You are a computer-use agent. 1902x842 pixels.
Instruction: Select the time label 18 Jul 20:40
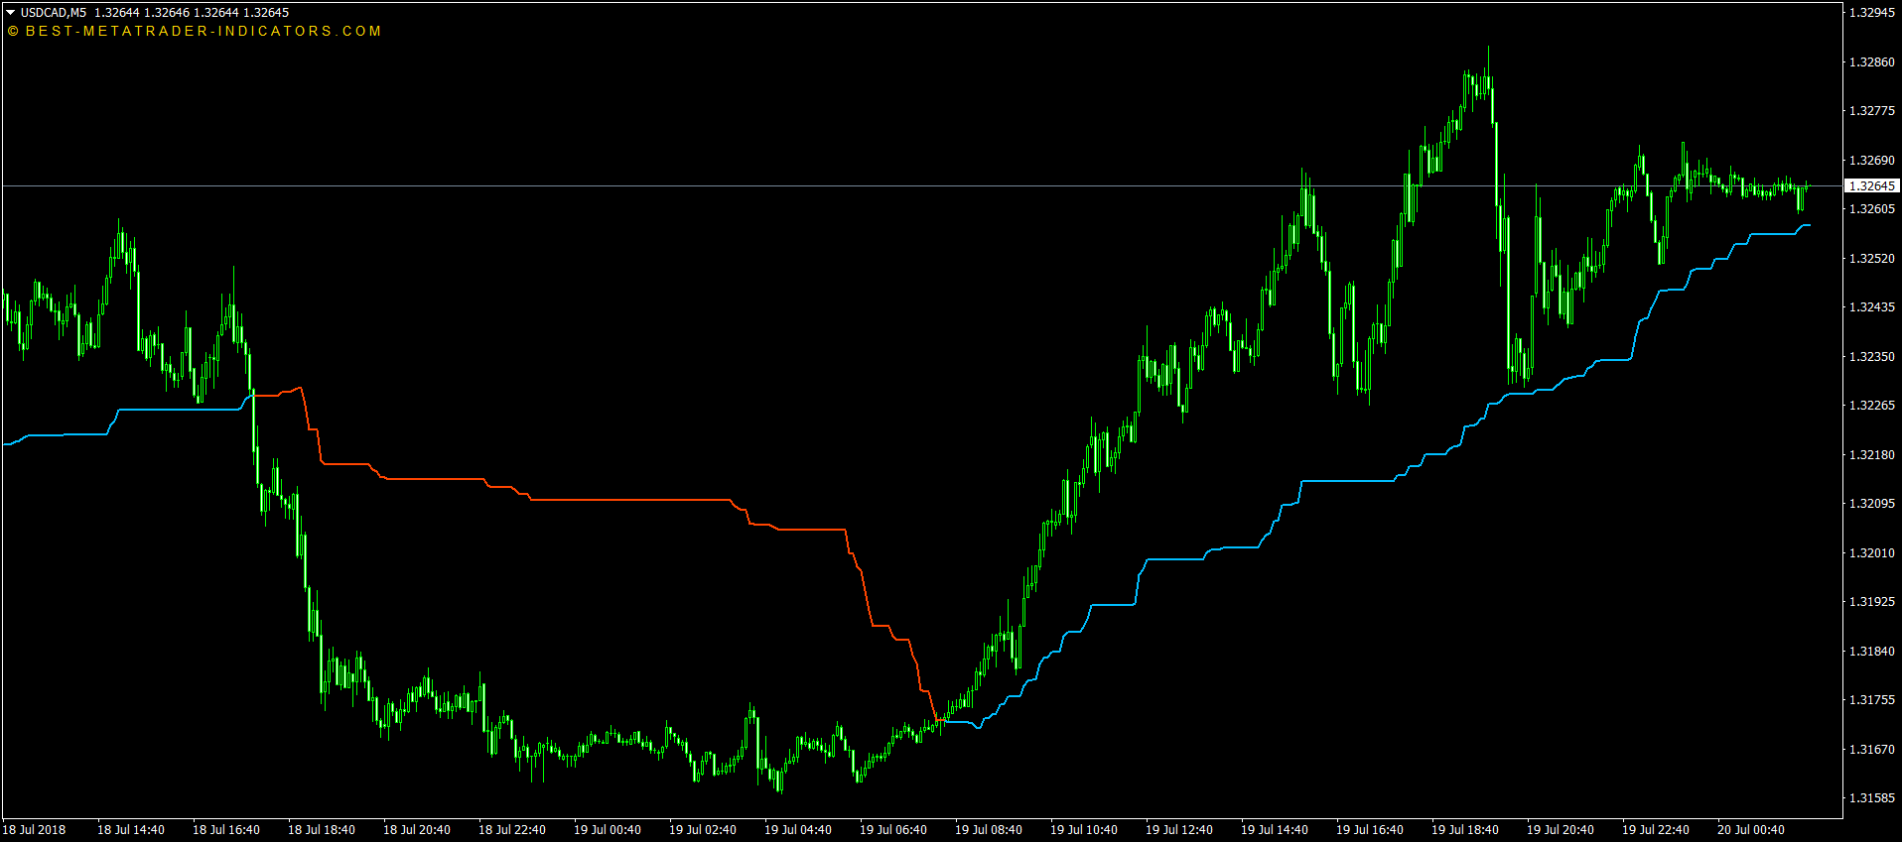[417, 830]
